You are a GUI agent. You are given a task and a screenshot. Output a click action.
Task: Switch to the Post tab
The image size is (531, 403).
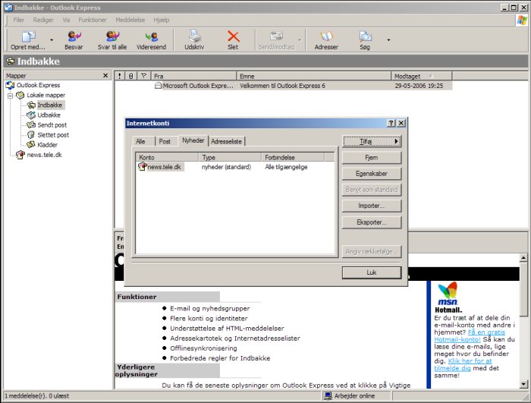click(165, 141)
